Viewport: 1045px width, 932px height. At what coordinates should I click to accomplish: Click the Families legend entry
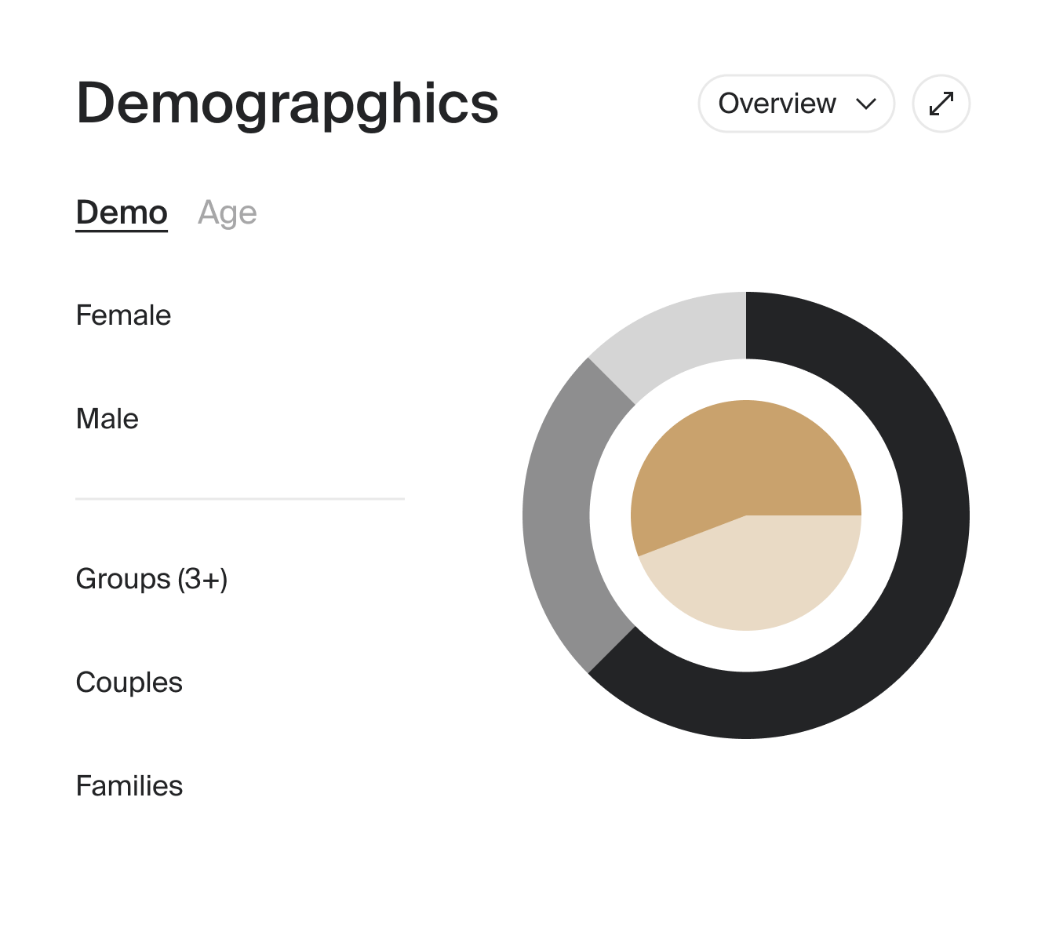[x=128, y=785]
